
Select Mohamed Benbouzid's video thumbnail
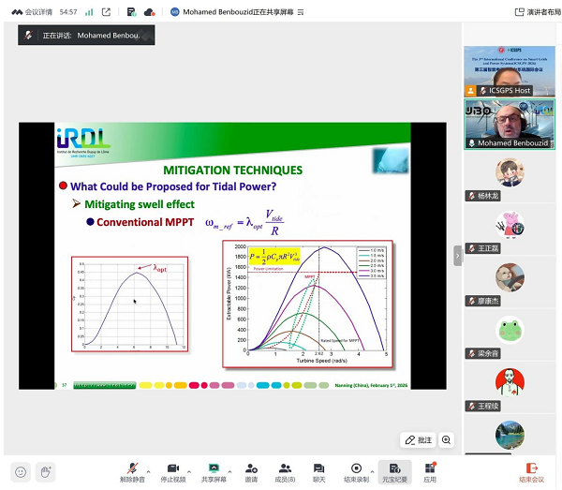510,123
